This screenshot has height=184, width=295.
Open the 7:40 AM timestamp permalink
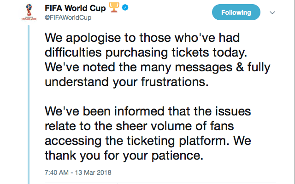click(56, 172)
